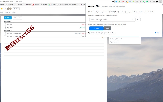163x102 pixels.
Task: Open the format dropdown 'Cards - Including Subtasks'
Action: click(112, 20)
